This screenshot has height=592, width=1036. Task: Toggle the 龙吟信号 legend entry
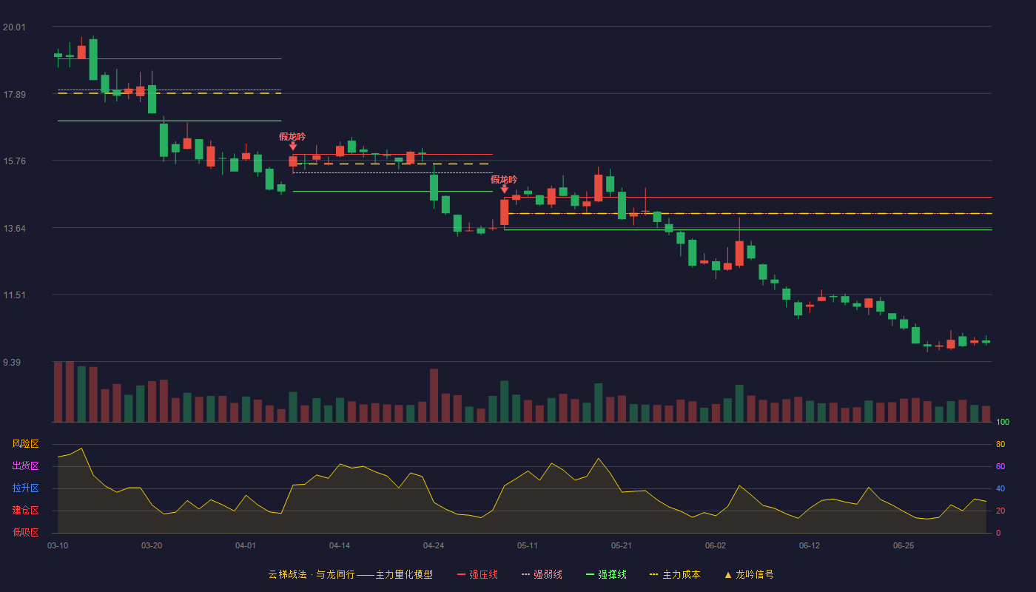[x=749, y=574]
